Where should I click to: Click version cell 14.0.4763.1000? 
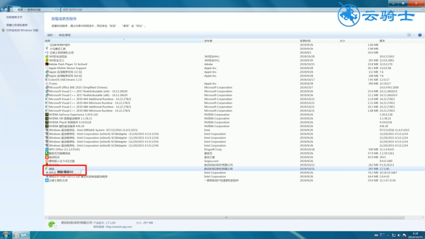389,88
